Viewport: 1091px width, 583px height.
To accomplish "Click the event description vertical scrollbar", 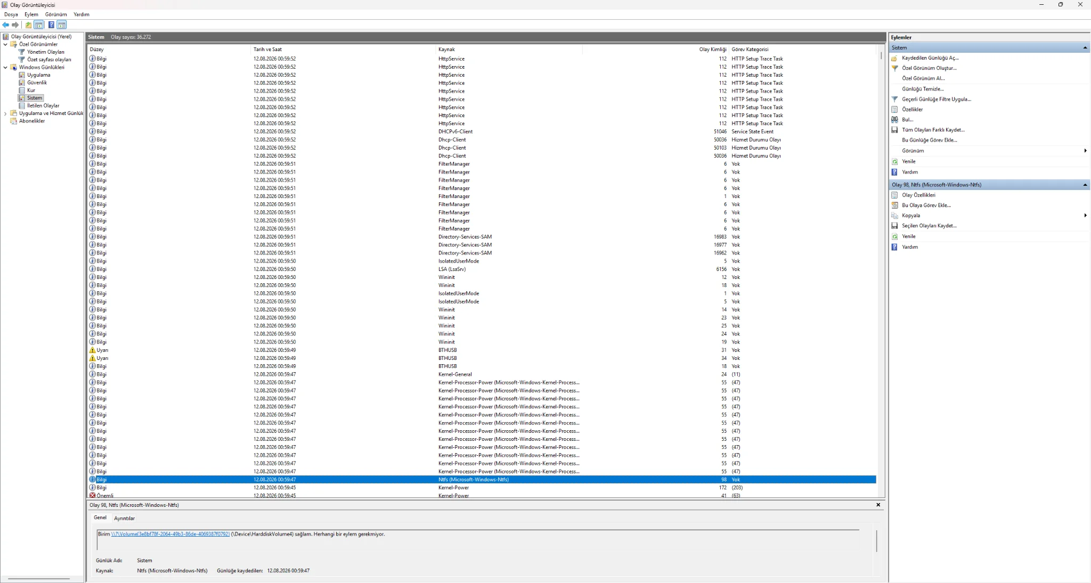I will click(876, 540).
